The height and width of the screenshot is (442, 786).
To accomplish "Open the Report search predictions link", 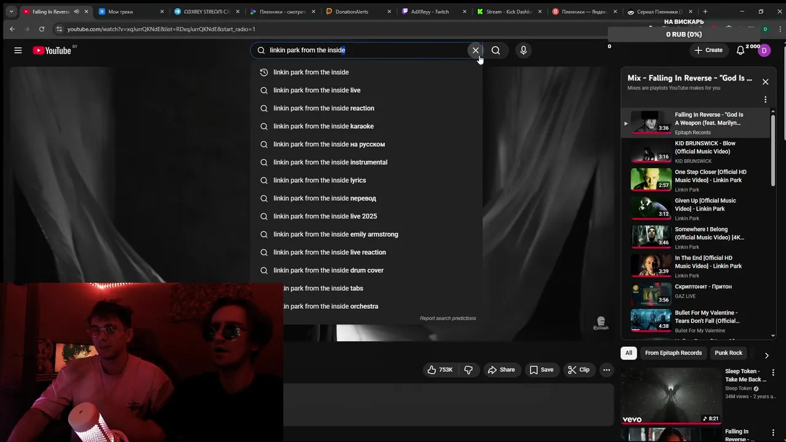I will coord(448,318).
